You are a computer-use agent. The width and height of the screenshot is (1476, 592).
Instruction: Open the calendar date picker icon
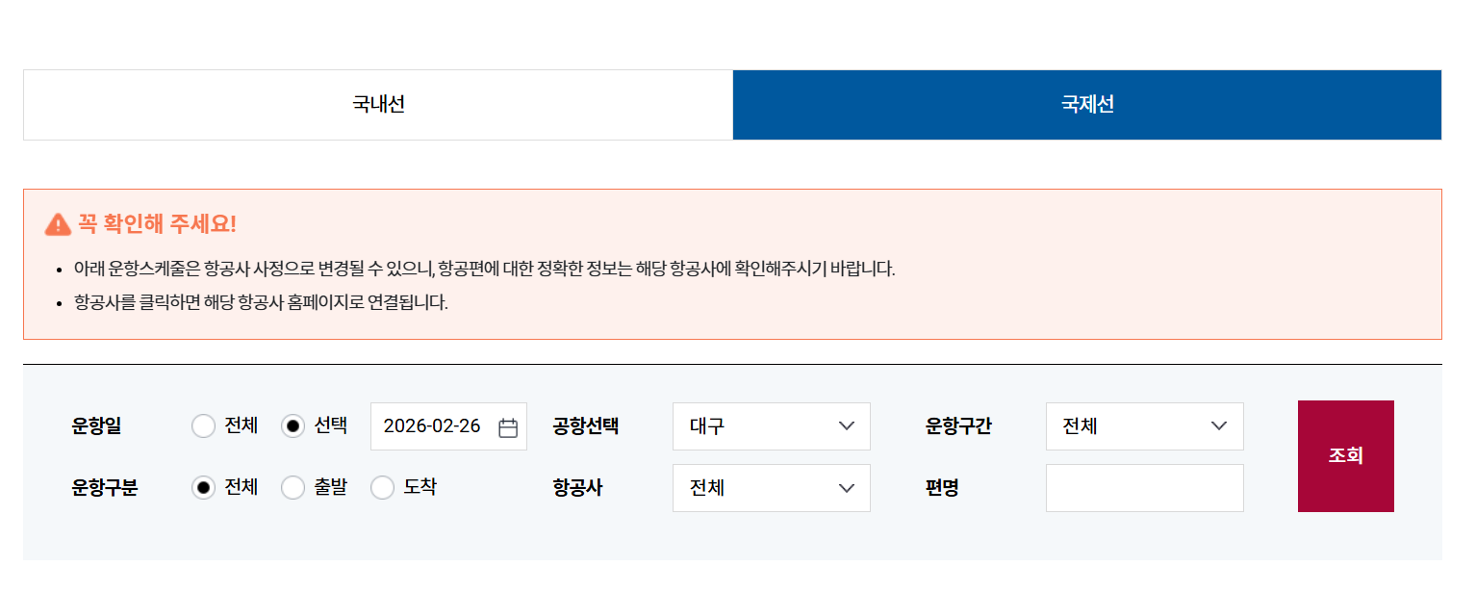coord(508,427)
